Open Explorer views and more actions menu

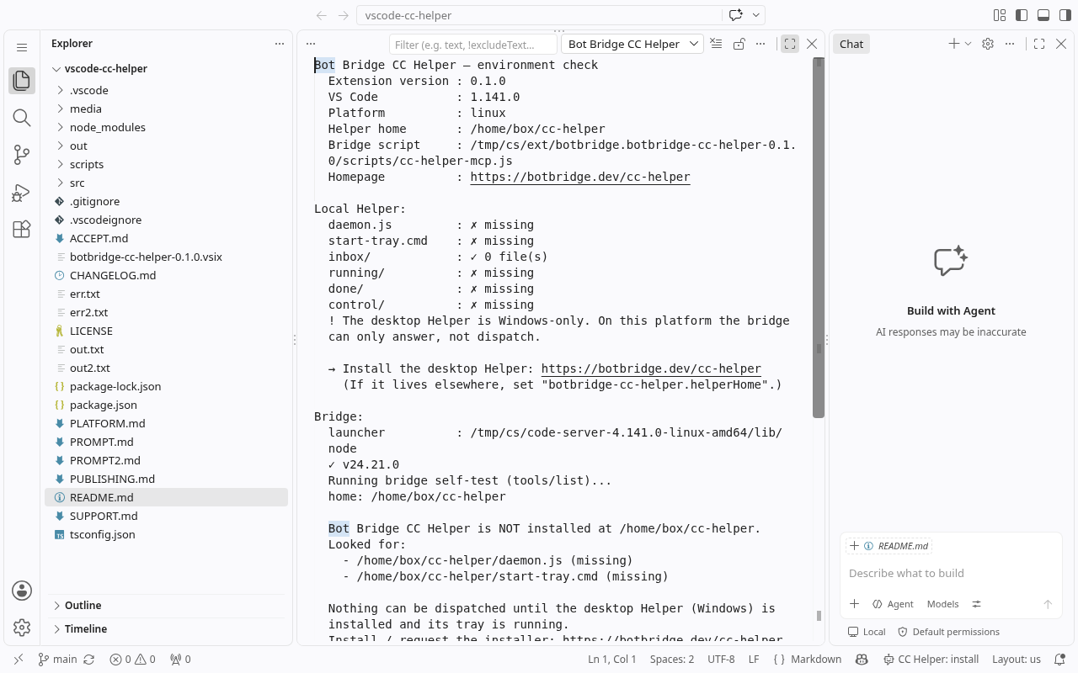[280, 44]
